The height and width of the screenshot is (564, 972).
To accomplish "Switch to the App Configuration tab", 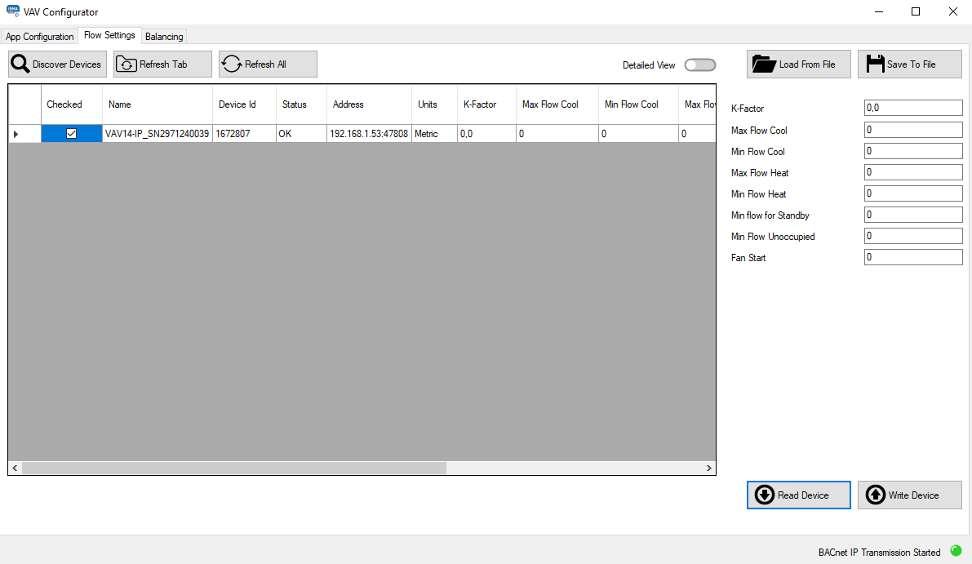I will pyautogui.click(x=39, y=36).
